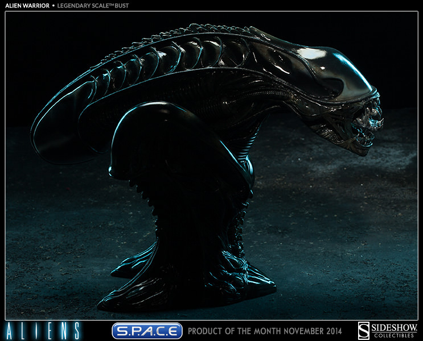Image resolution: width=423 pixels, height=341 pixels.
Task: Click the ALIENS movie logo
Action: coord(43,330)
